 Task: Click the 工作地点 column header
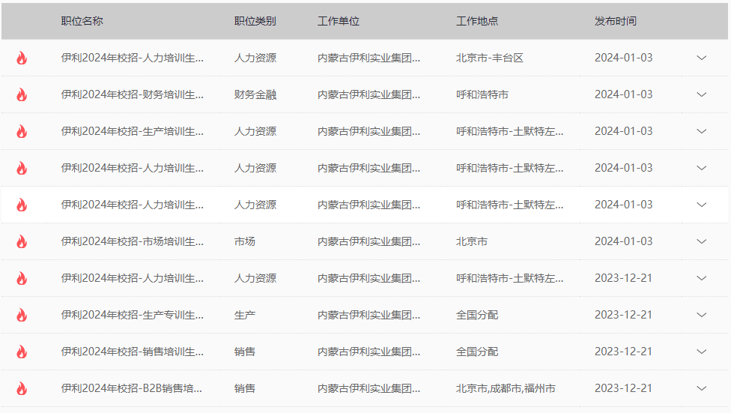pos(477,21)
